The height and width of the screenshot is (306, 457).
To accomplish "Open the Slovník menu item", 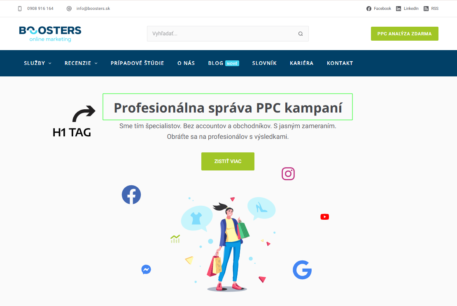I will [264, 63].
